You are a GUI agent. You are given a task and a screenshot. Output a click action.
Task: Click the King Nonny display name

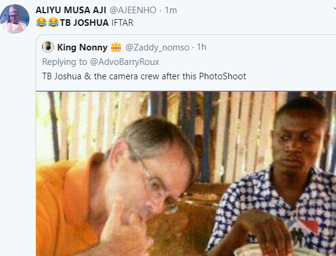[x=82, y=47]
